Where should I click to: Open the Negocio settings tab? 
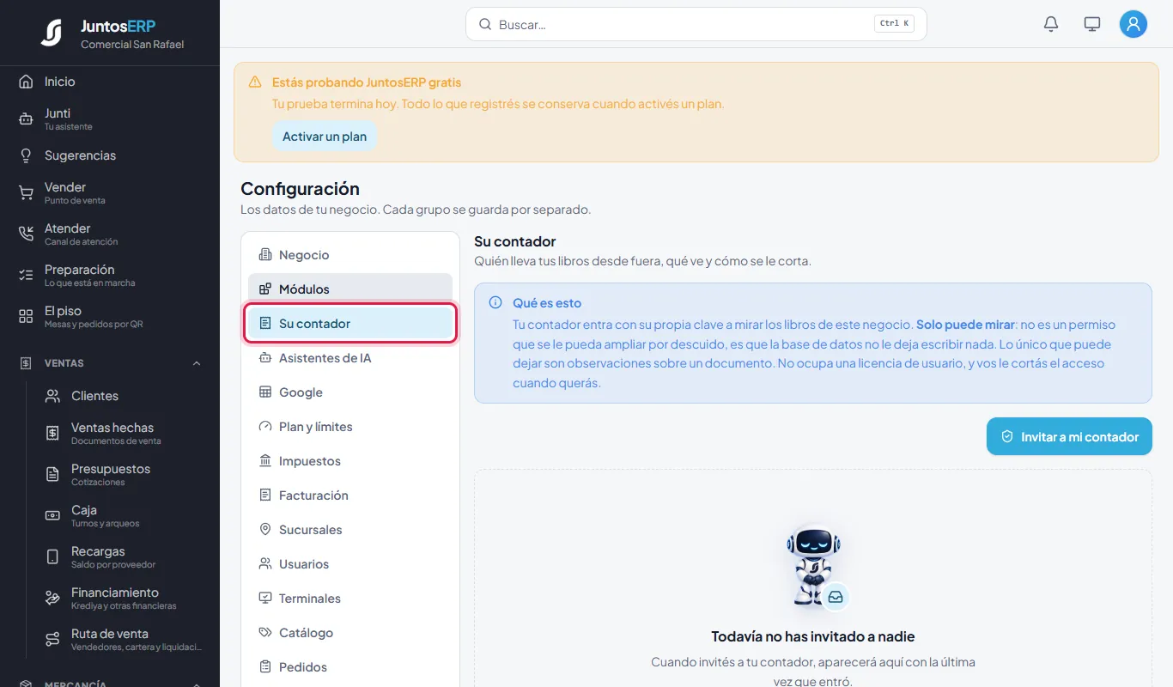point(350,255)
